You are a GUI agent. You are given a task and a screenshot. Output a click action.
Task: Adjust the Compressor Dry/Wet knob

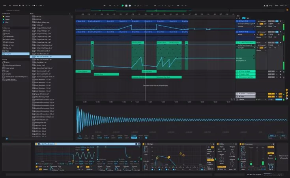(271, 167)
